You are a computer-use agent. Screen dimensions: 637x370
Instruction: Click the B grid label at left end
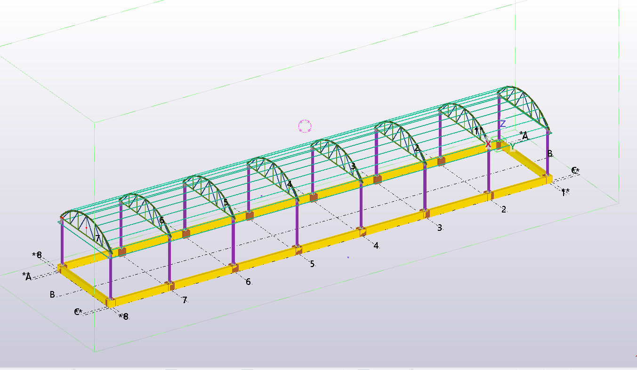tap(52, 295)
